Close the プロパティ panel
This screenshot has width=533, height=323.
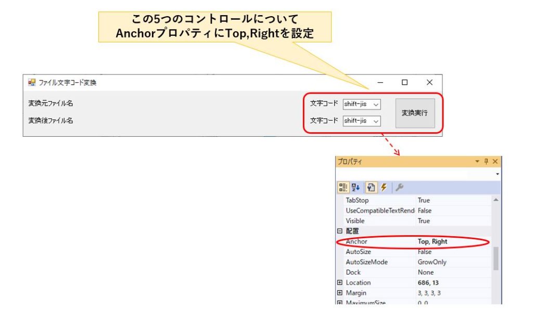point(496,161)
